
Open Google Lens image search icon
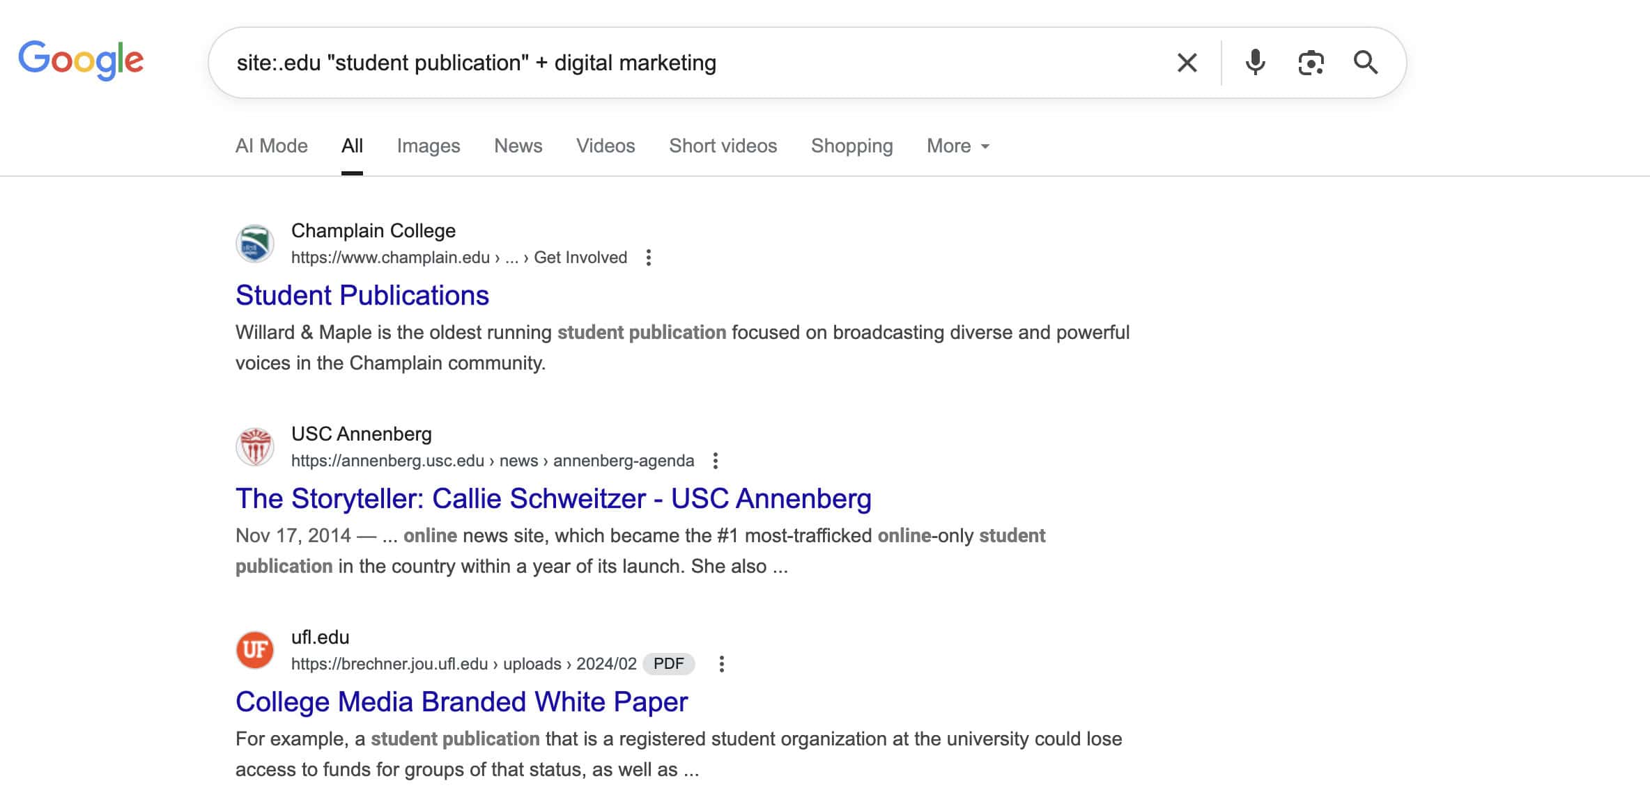pos(1311,63)
